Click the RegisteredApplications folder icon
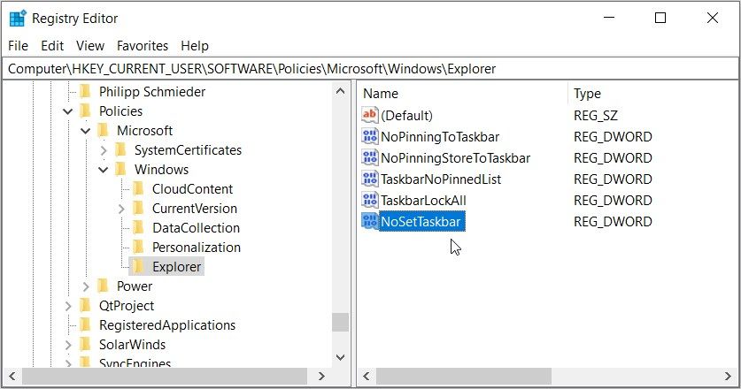The image size is (741, 389). pos(85,324)
